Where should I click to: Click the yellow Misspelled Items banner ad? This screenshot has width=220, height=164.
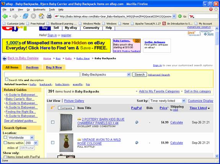[x=56, y=46]
